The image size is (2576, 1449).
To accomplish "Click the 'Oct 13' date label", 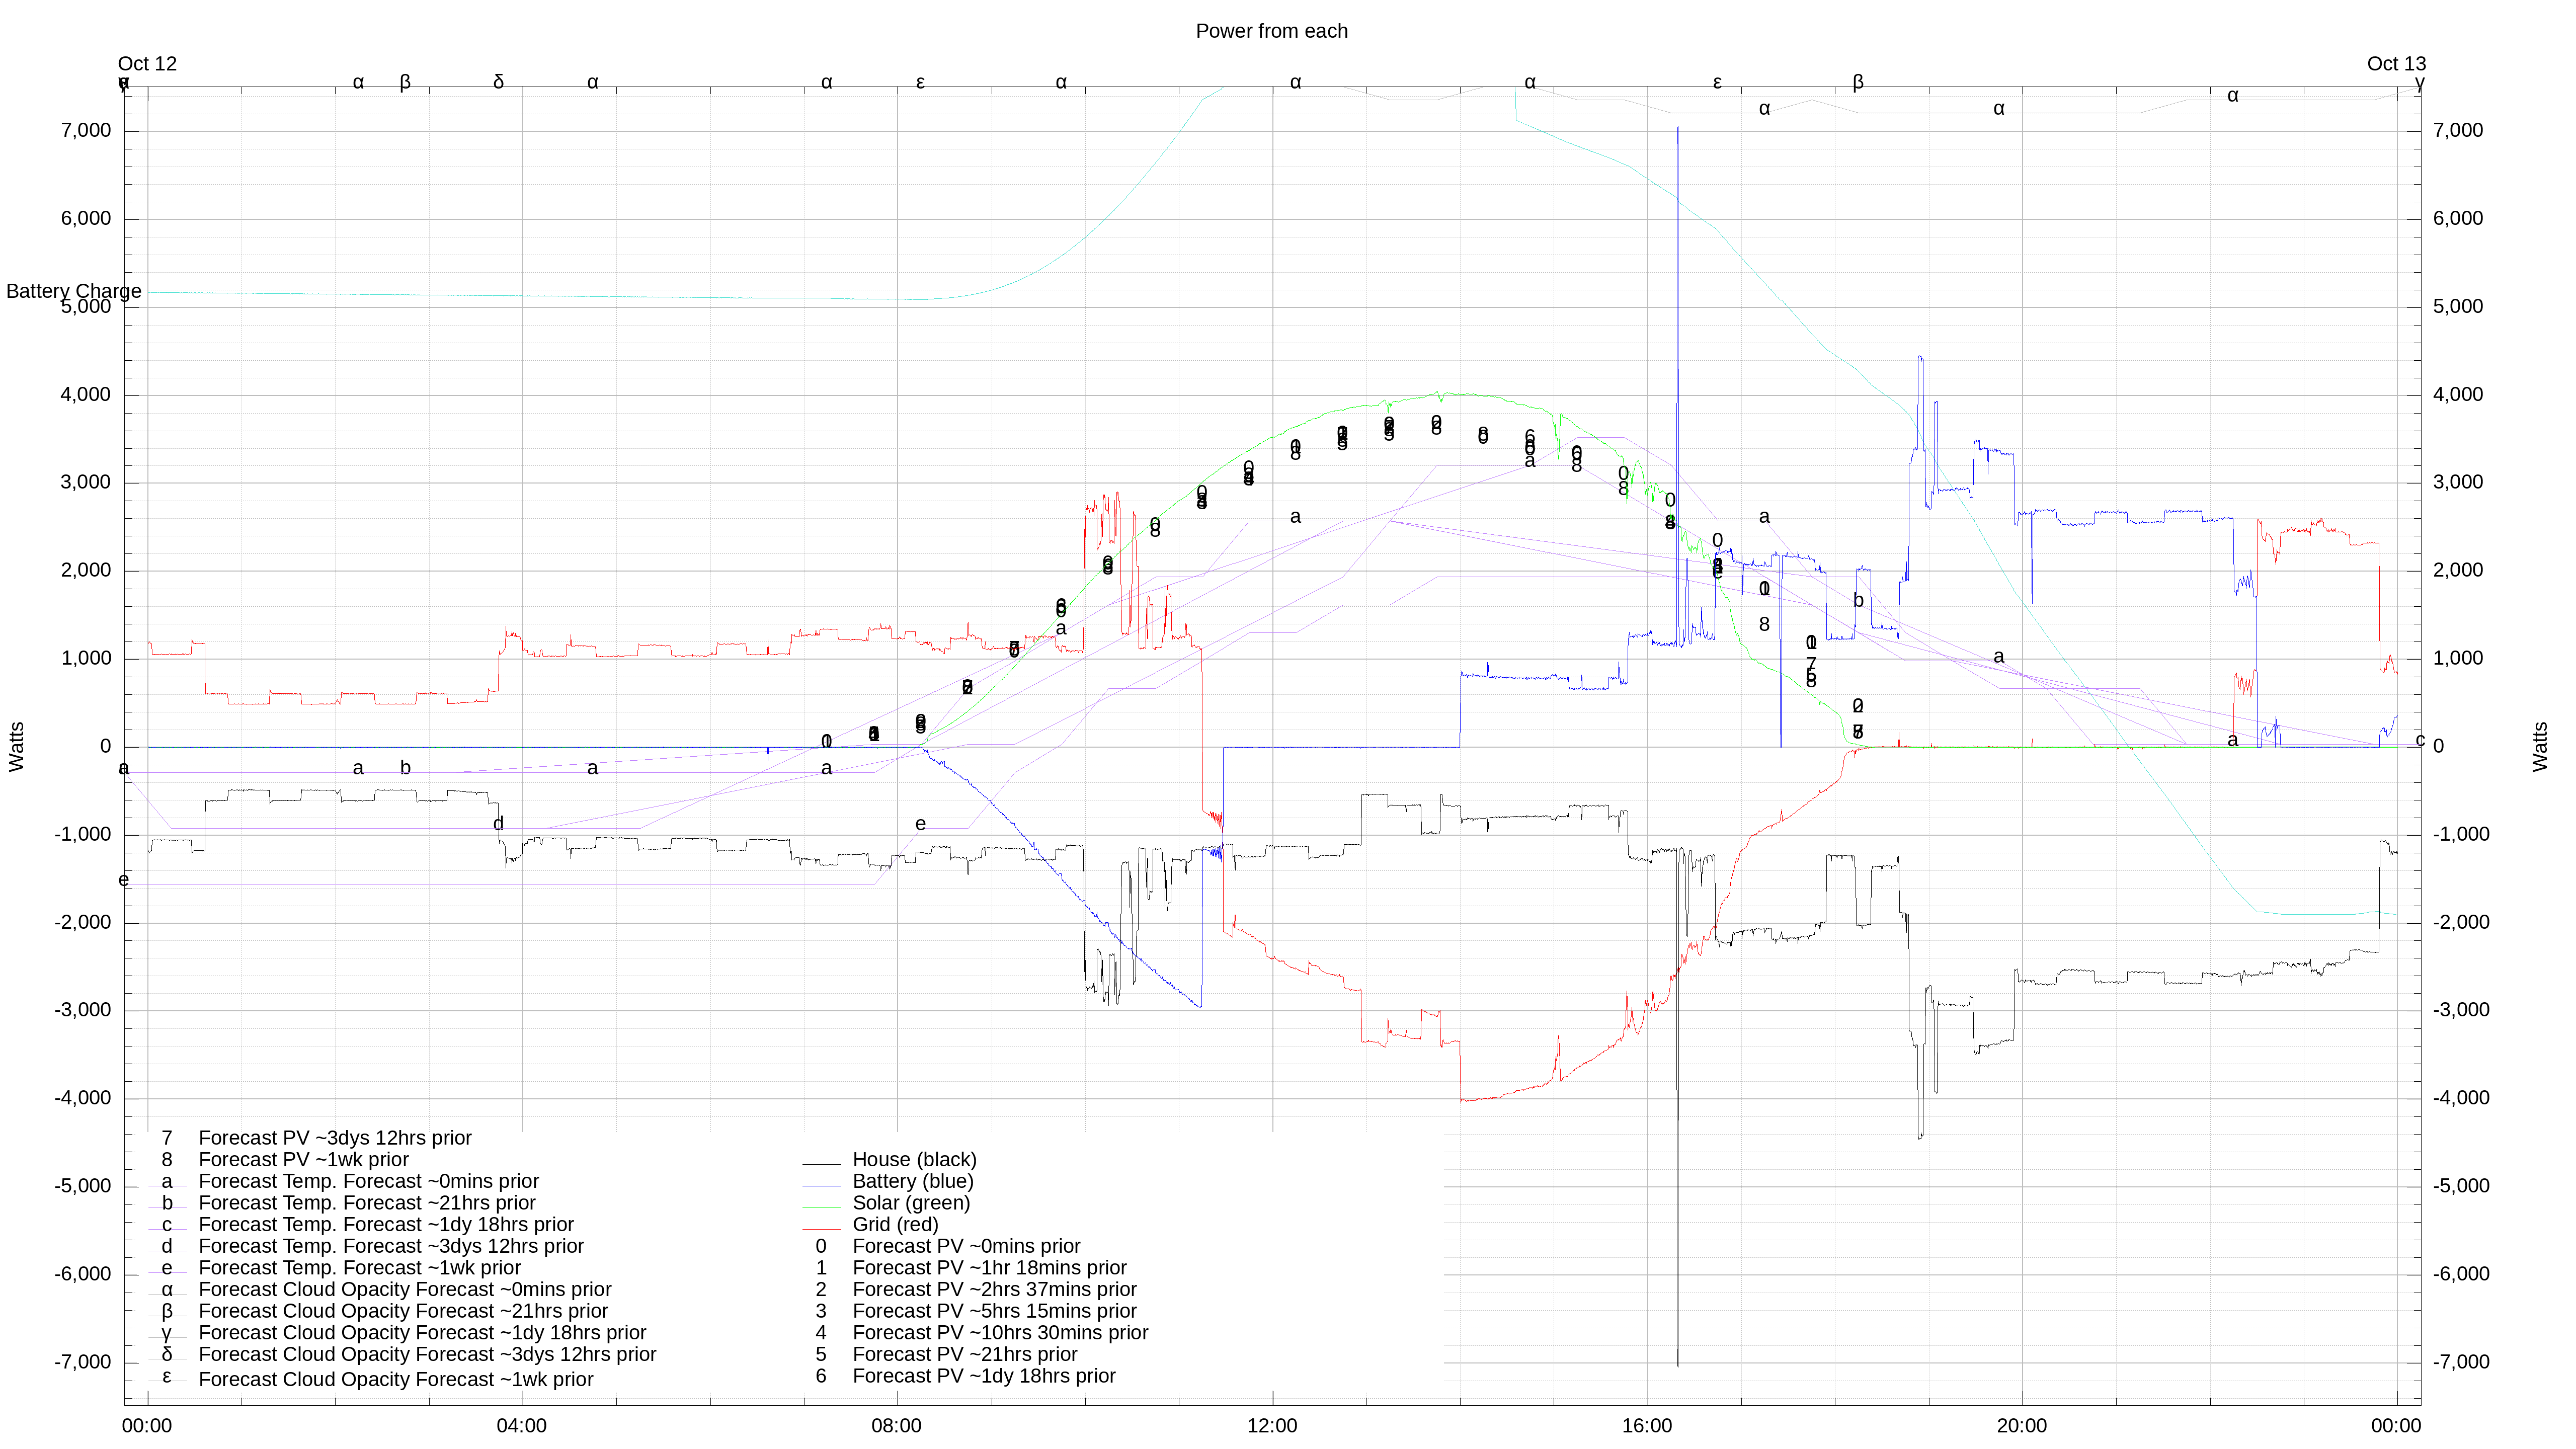I will click(x=2396, y=64).
